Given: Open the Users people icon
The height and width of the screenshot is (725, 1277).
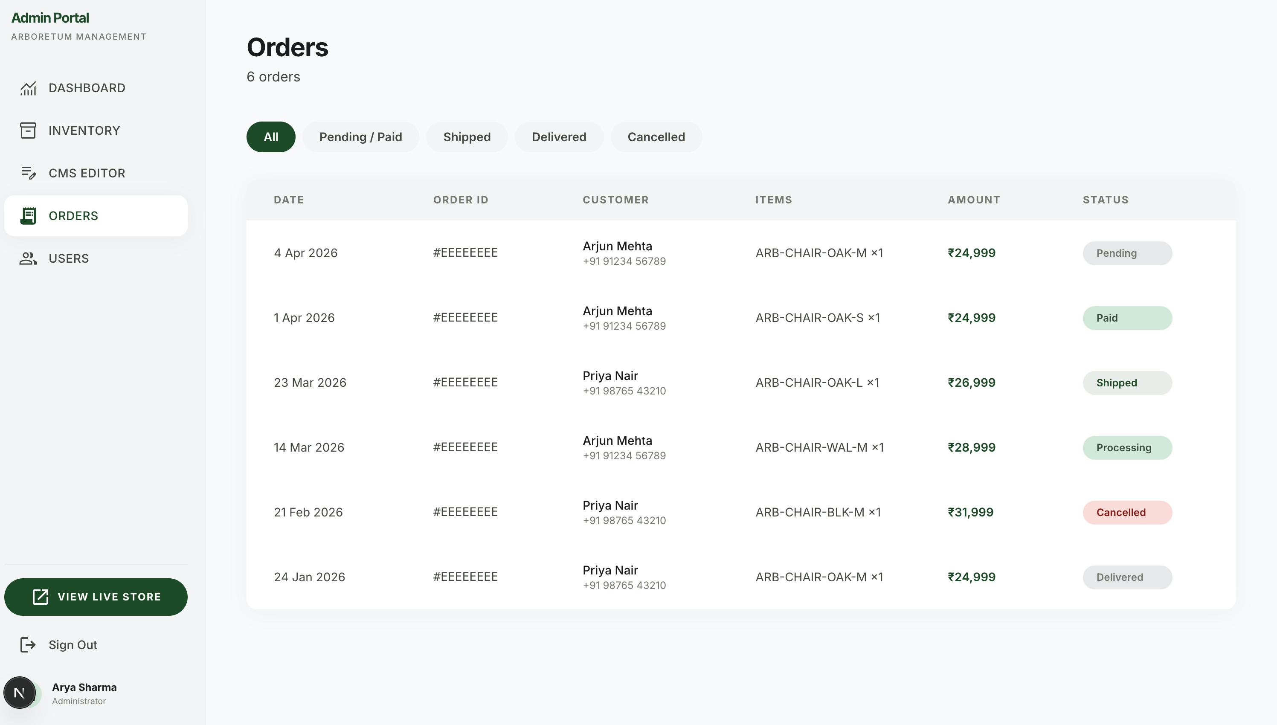Looking at the screenshot, I should pos(28,258).
